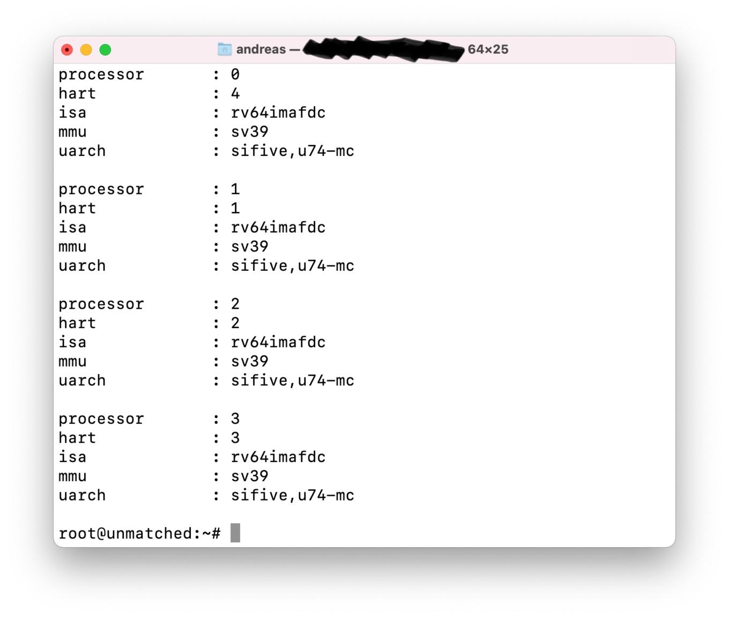Click first 'rv64imafdc' isa value
The width and height of the screenshot is (729, 618).
278,113
